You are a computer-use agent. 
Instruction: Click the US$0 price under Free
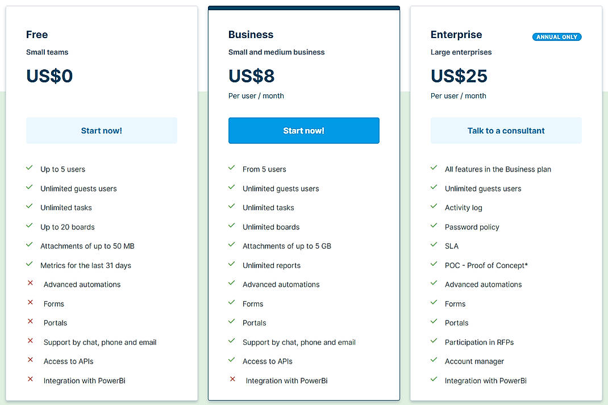49,76
